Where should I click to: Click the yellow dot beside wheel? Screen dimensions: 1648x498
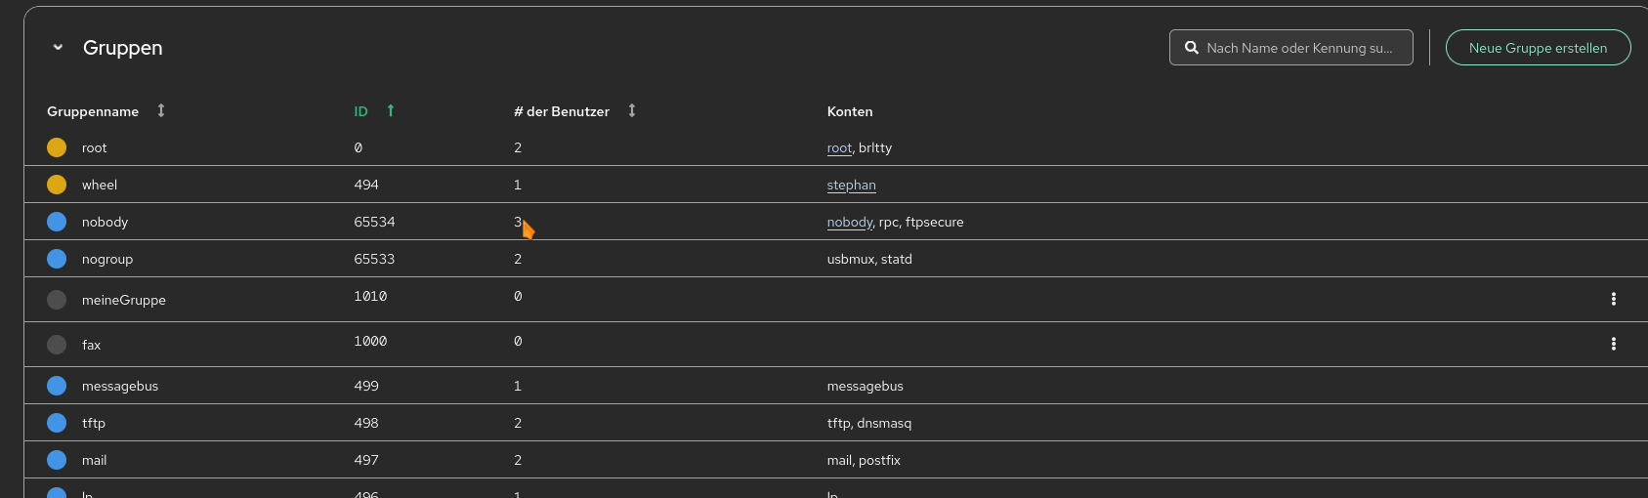(x=57, y=185)
